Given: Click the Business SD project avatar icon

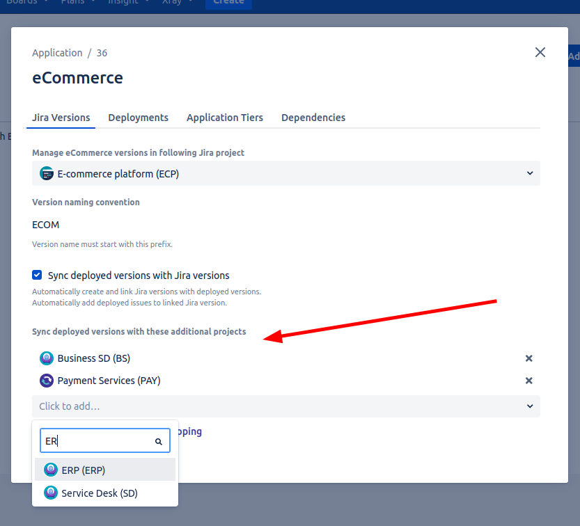Looking at the screenshot, I should 47,358.
